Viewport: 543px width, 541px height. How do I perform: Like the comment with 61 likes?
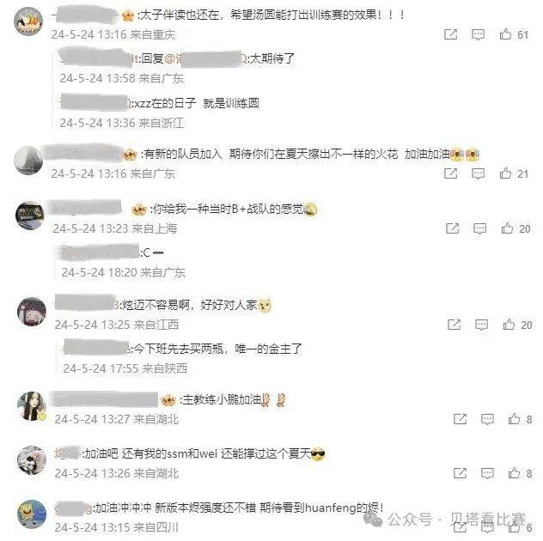[505, 34]
